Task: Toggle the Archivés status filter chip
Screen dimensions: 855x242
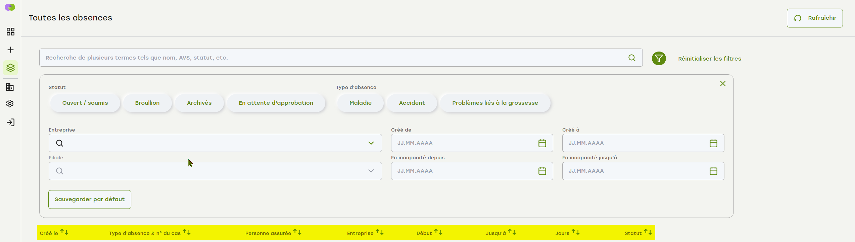Action: coord(199,103)
